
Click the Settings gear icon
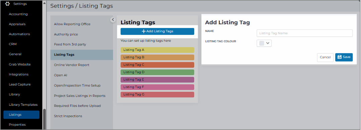(x=8, y=4)
